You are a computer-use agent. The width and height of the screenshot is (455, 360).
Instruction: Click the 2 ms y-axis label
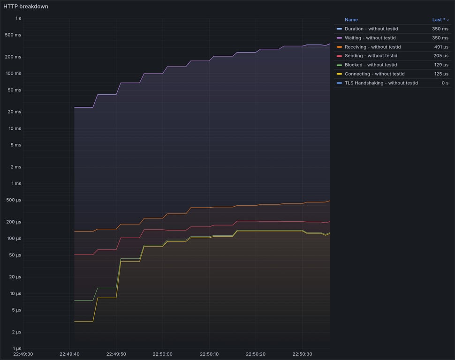coord(16,167)
